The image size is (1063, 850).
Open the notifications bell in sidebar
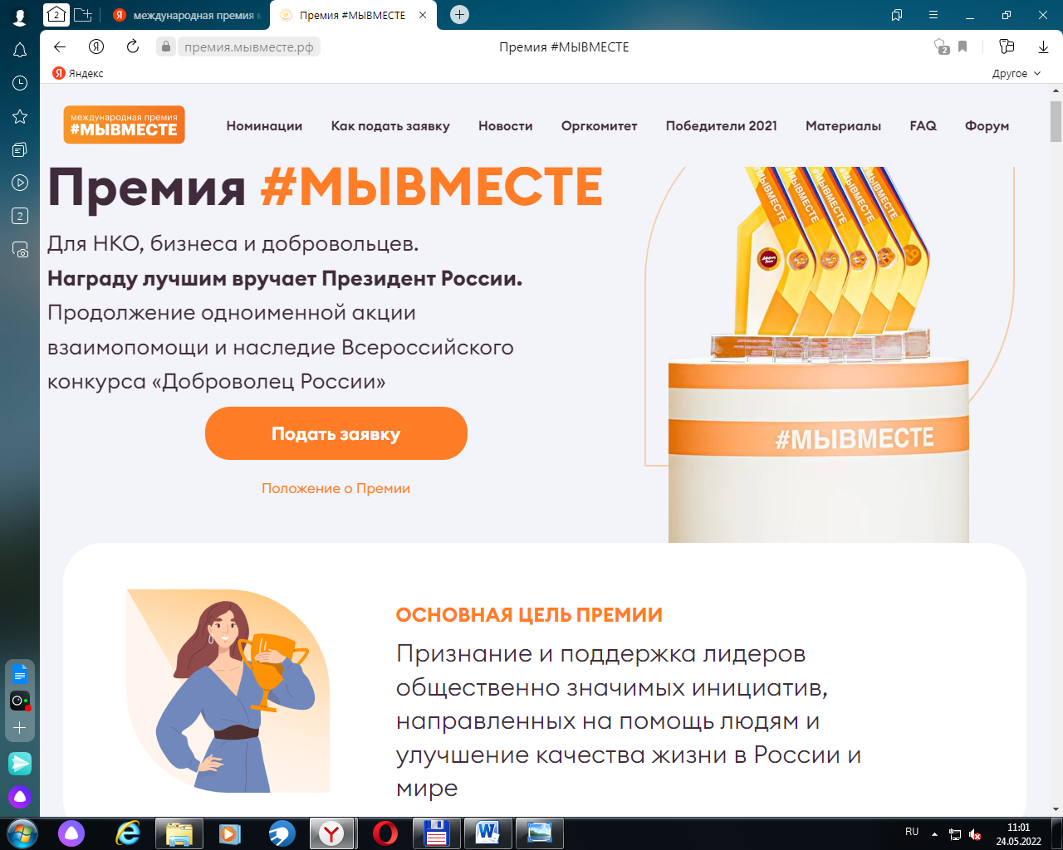pos(20,51)
